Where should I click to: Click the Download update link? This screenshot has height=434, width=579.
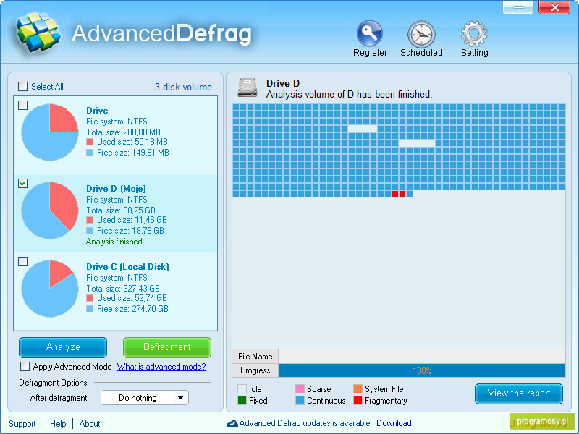(x=394, y=423)
